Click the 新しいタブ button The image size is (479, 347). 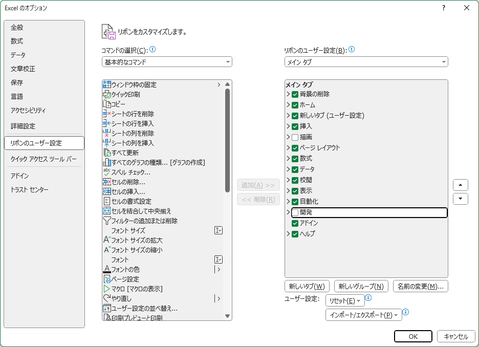click(307, 286)
